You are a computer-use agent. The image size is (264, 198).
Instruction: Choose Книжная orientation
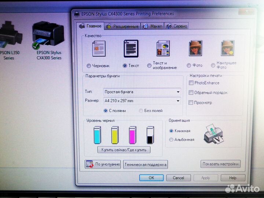[171, 131]
